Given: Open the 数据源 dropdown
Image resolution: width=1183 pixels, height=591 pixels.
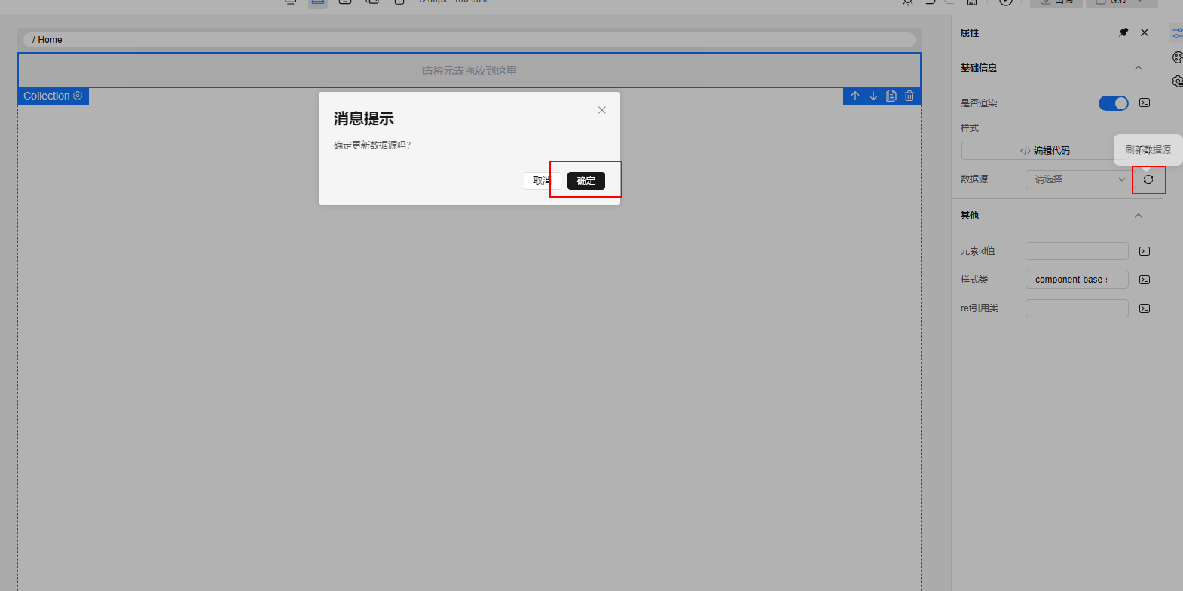Looking at the screenshot, I should pyautogui.click(x=1078, y=179).
